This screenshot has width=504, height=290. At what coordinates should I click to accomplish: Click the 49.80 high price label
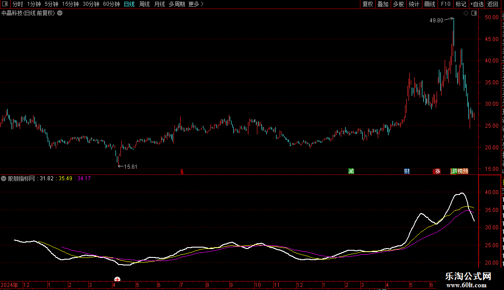tap(437, 20)
